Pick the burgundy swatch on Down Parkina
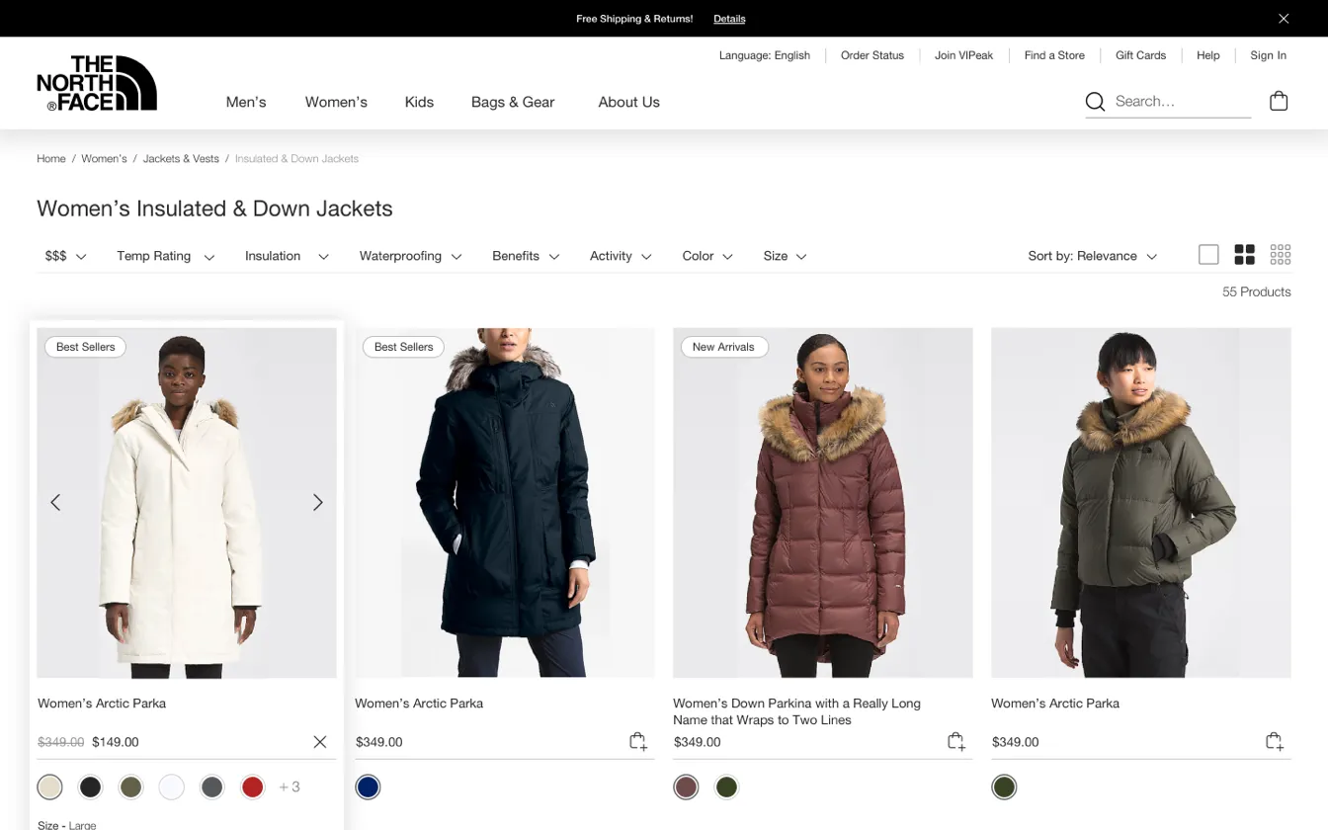The image size is (1328, 830). click(x=686, y=787)
